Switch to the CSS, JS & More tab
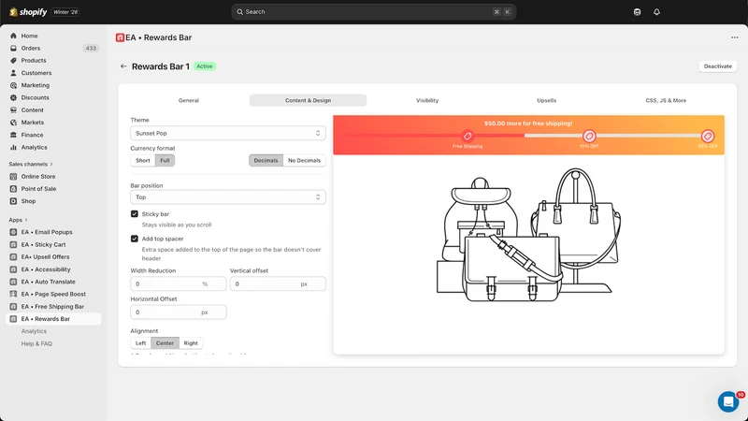 (x=666, y=100)
